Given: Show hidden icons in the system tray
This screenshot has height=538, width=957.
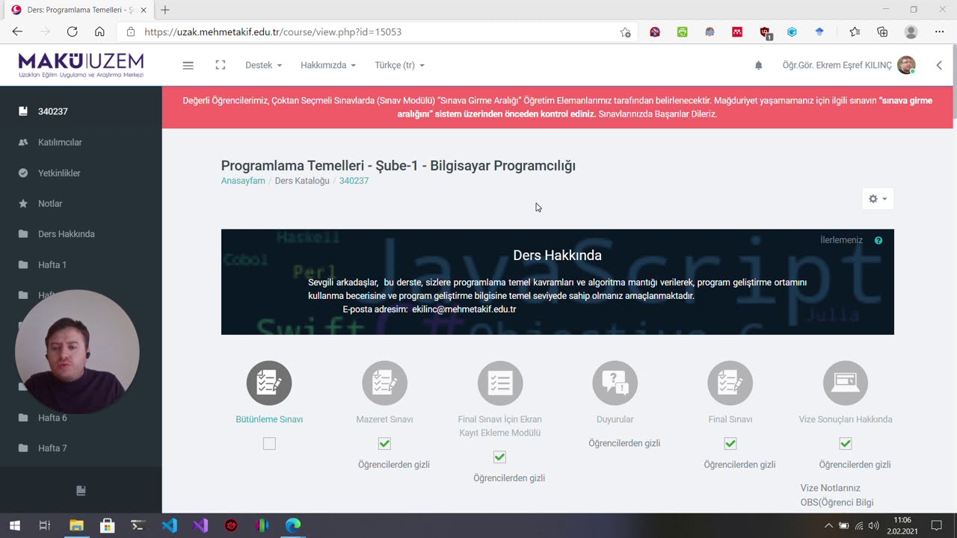Looking at the screenshot, I should click(828, 525).
